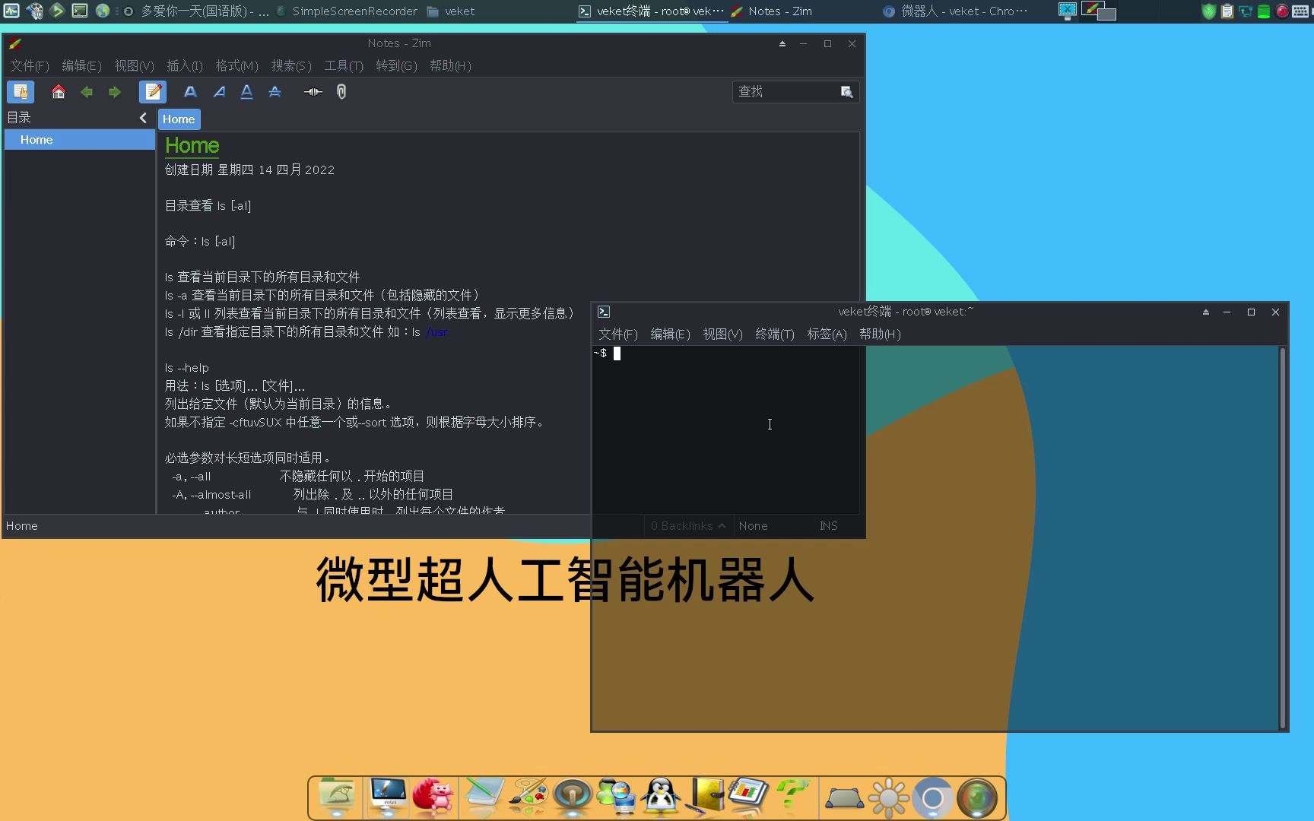Open the system monitor icon in top panel
This screenshot has height=821, width=1314.
click(11, 11)
